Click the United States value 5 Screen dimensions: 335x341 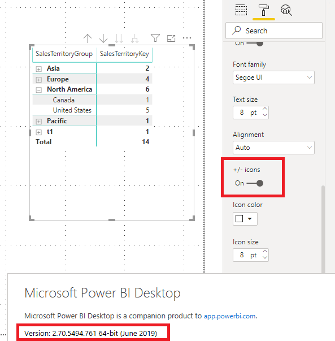pyautogui.click(x=147, y=110)
